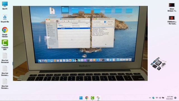Screen dimensions: 179x101
Task: Open the Wi-Fi network tray icon
Action: pyautogui.click(x=157, y=98)
